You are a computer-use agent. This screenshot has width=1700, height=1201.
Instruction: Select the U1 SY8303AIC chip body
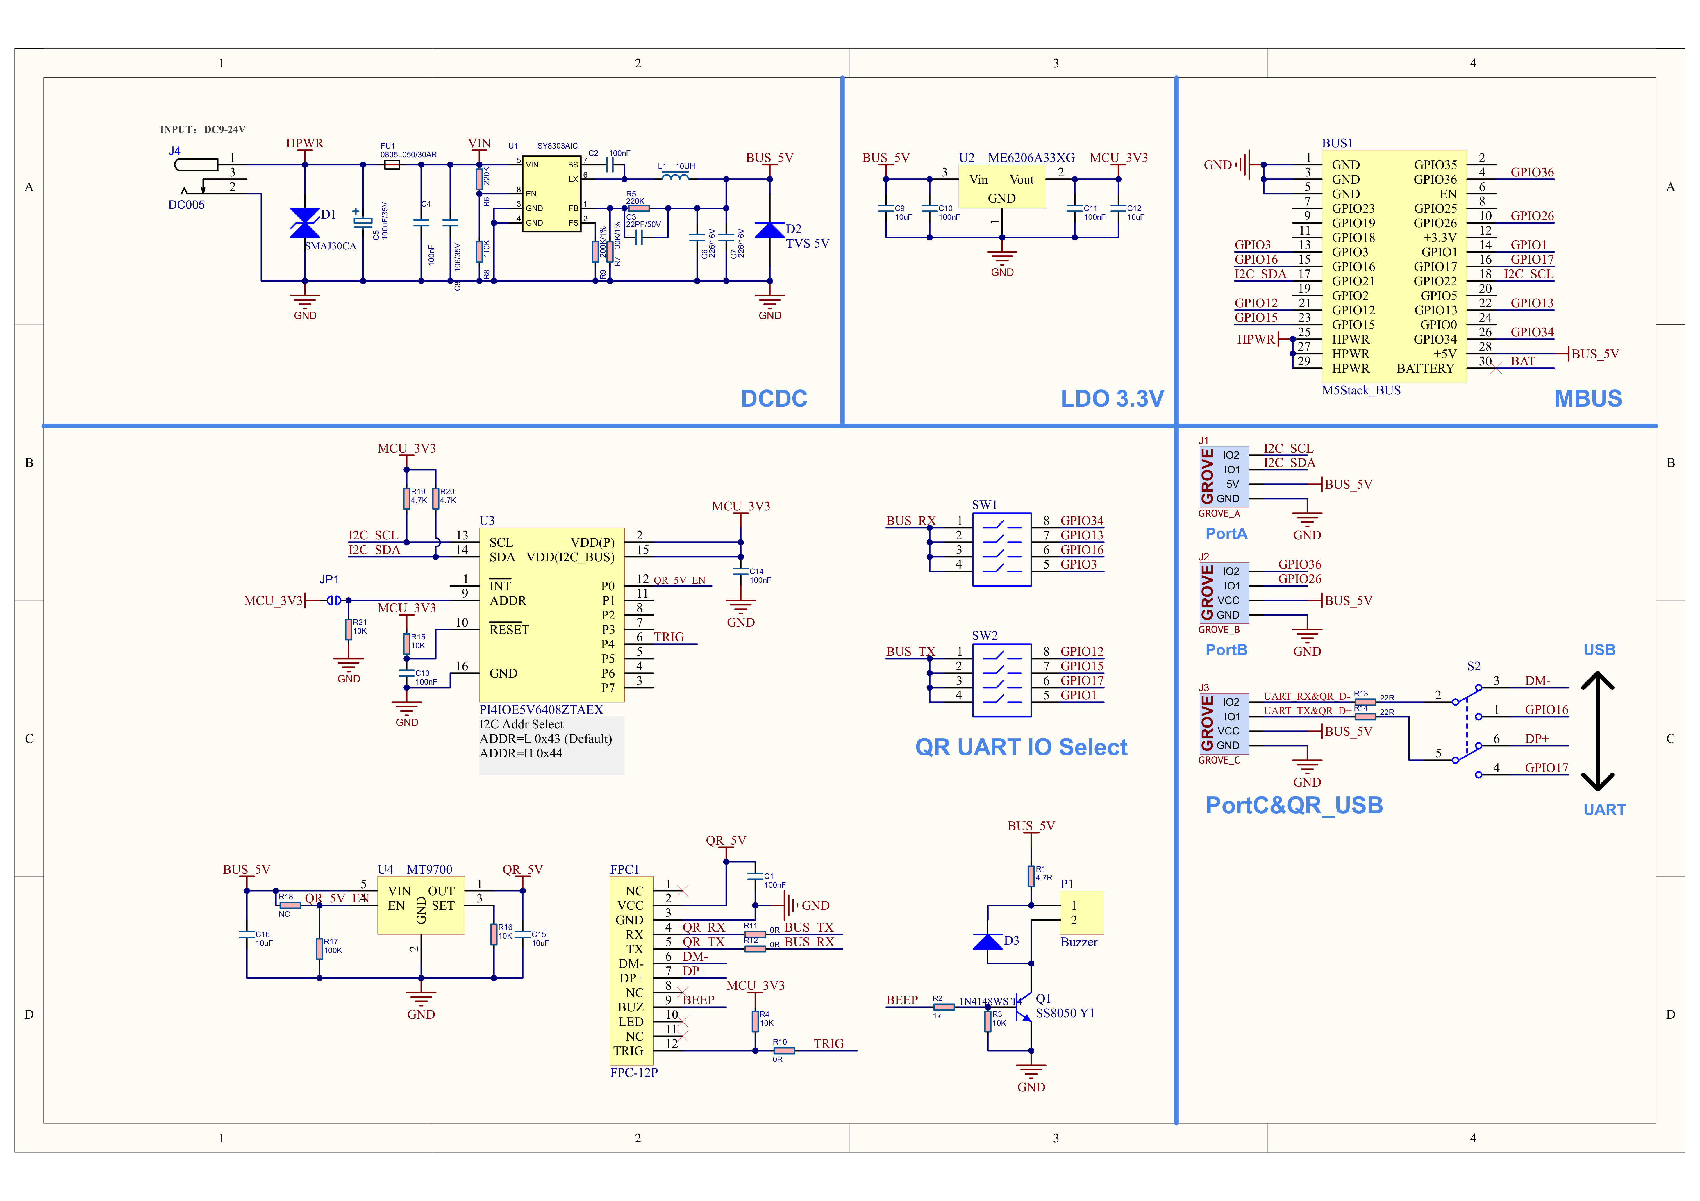(552, 194)
